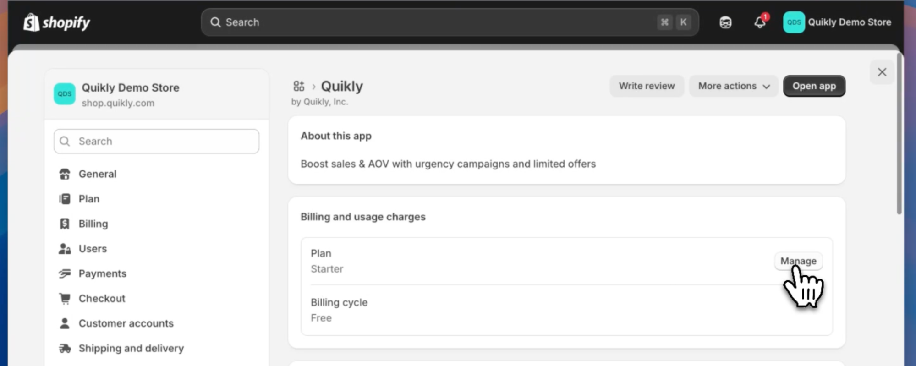Click the settings page vertical scrollbar
Screen dimensions: 916x366
point(899,134)
